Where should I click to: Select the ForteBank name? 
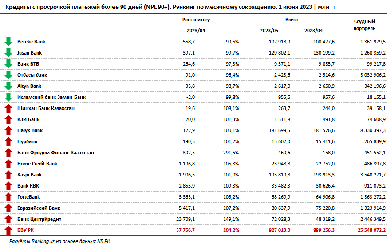pos(29,197)
